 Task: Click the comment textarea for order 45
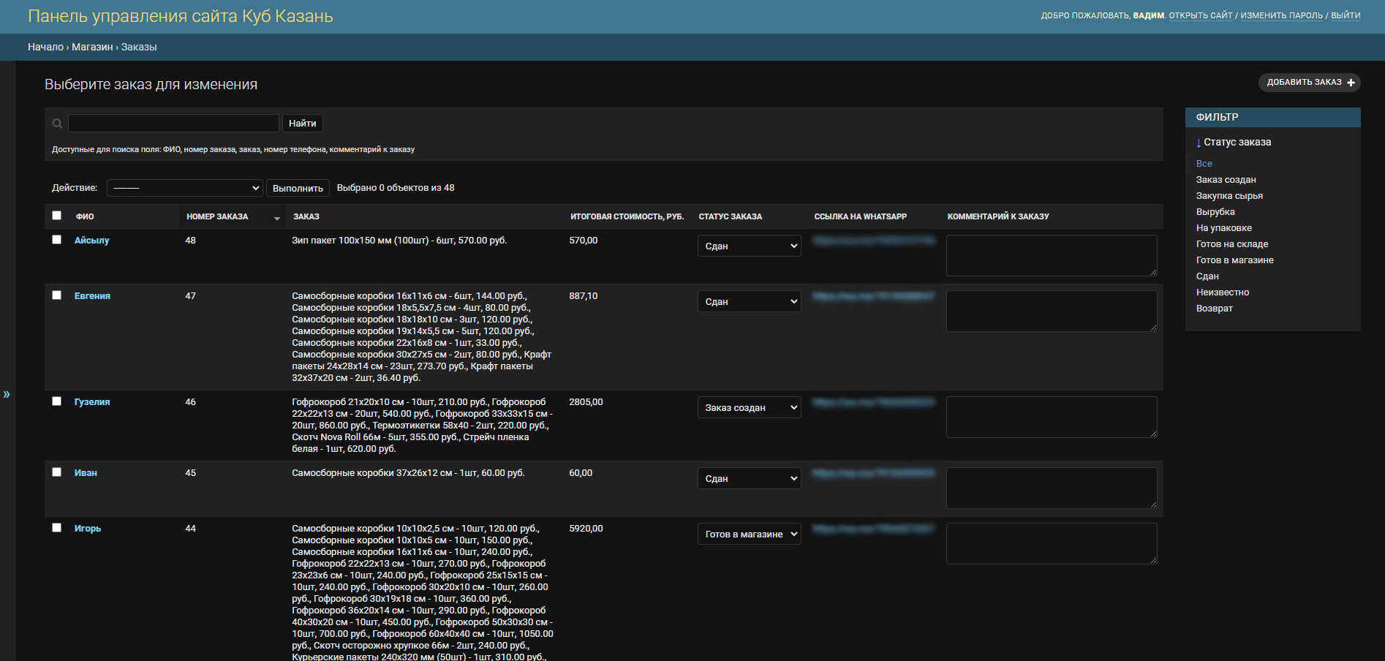pos(1052,488)
